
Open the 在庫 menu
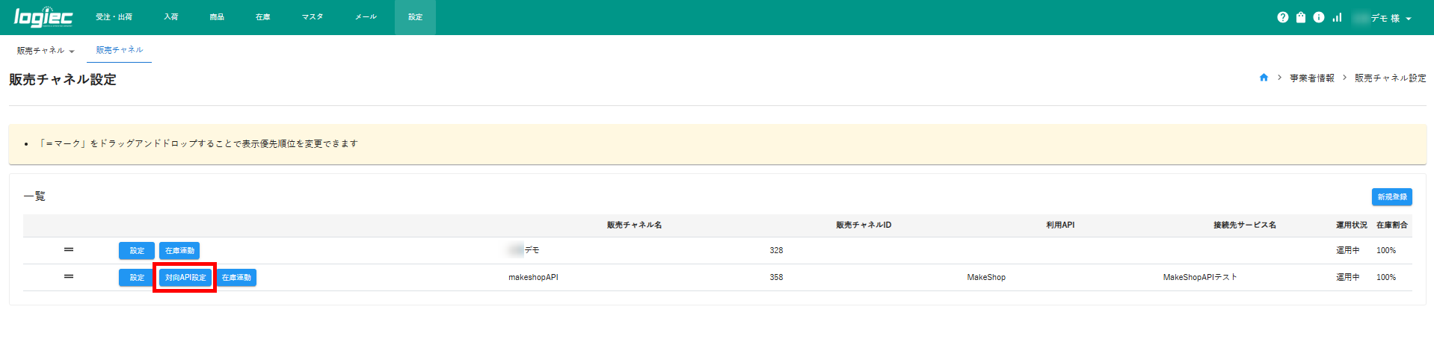[262, 17]
